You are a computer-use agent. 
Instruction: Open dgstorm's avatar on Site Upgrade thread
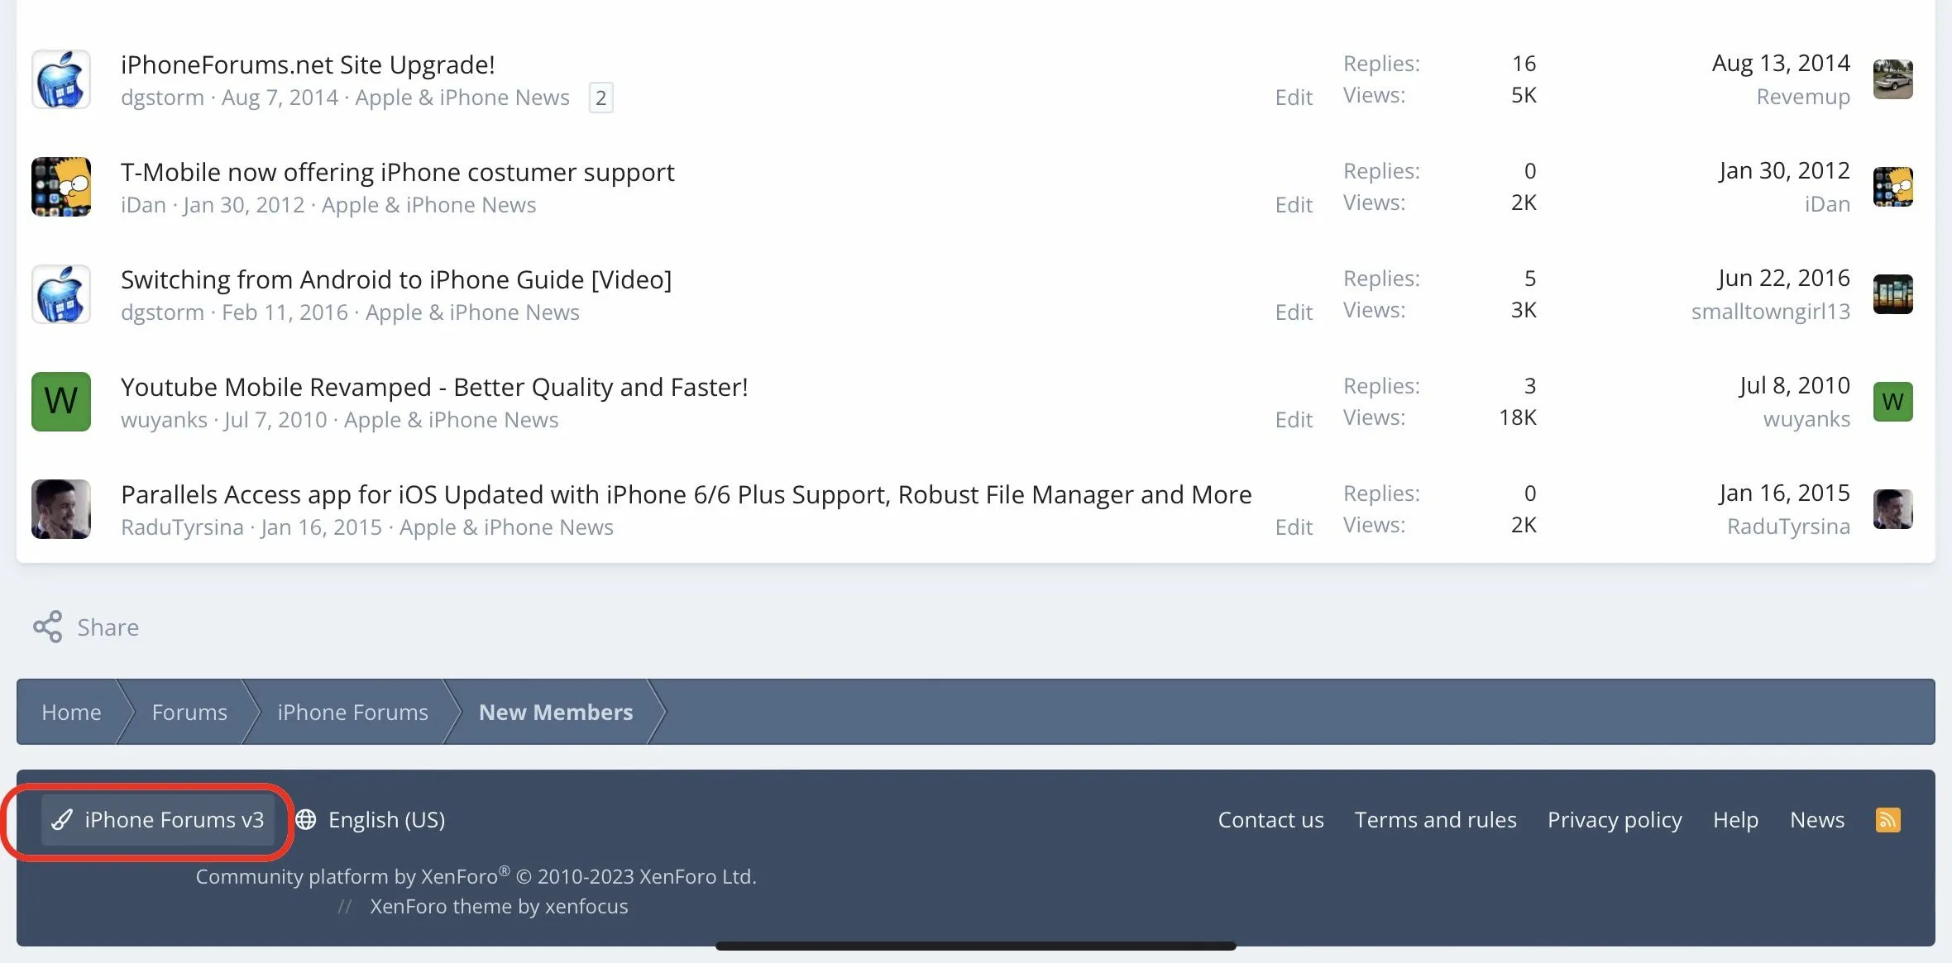(x=61, y=80)
